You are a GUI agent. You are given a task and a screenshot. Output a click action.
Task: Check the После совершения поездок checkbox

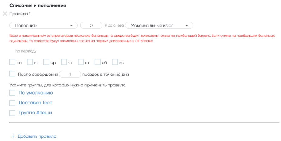[12, 74]
